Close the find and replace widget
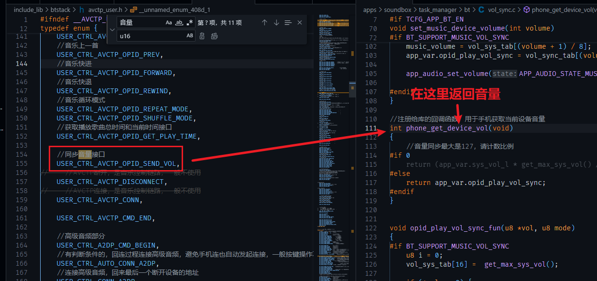597x281 pixels. coord(300,22)
